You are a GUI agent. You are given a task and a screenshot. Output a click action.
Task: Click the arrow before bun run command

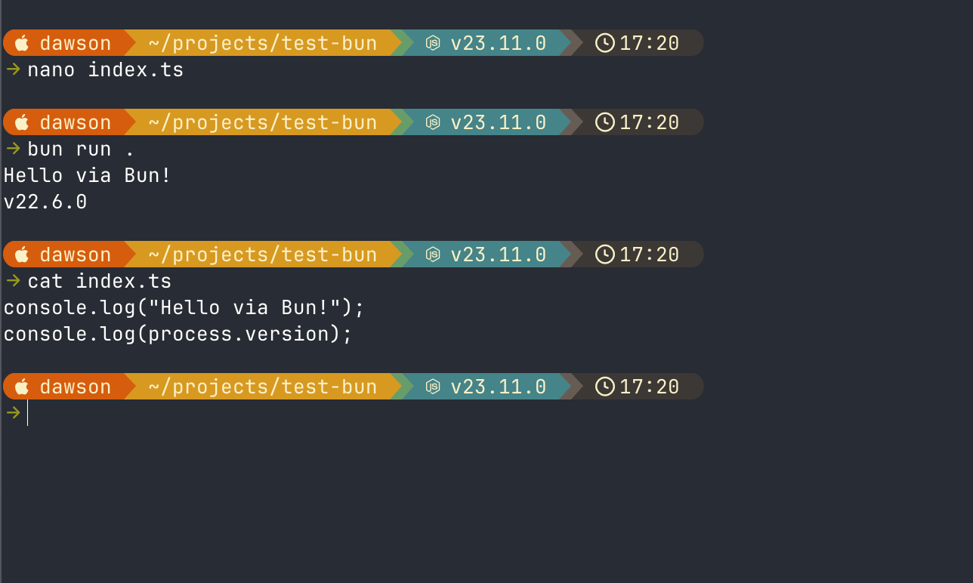13,149
